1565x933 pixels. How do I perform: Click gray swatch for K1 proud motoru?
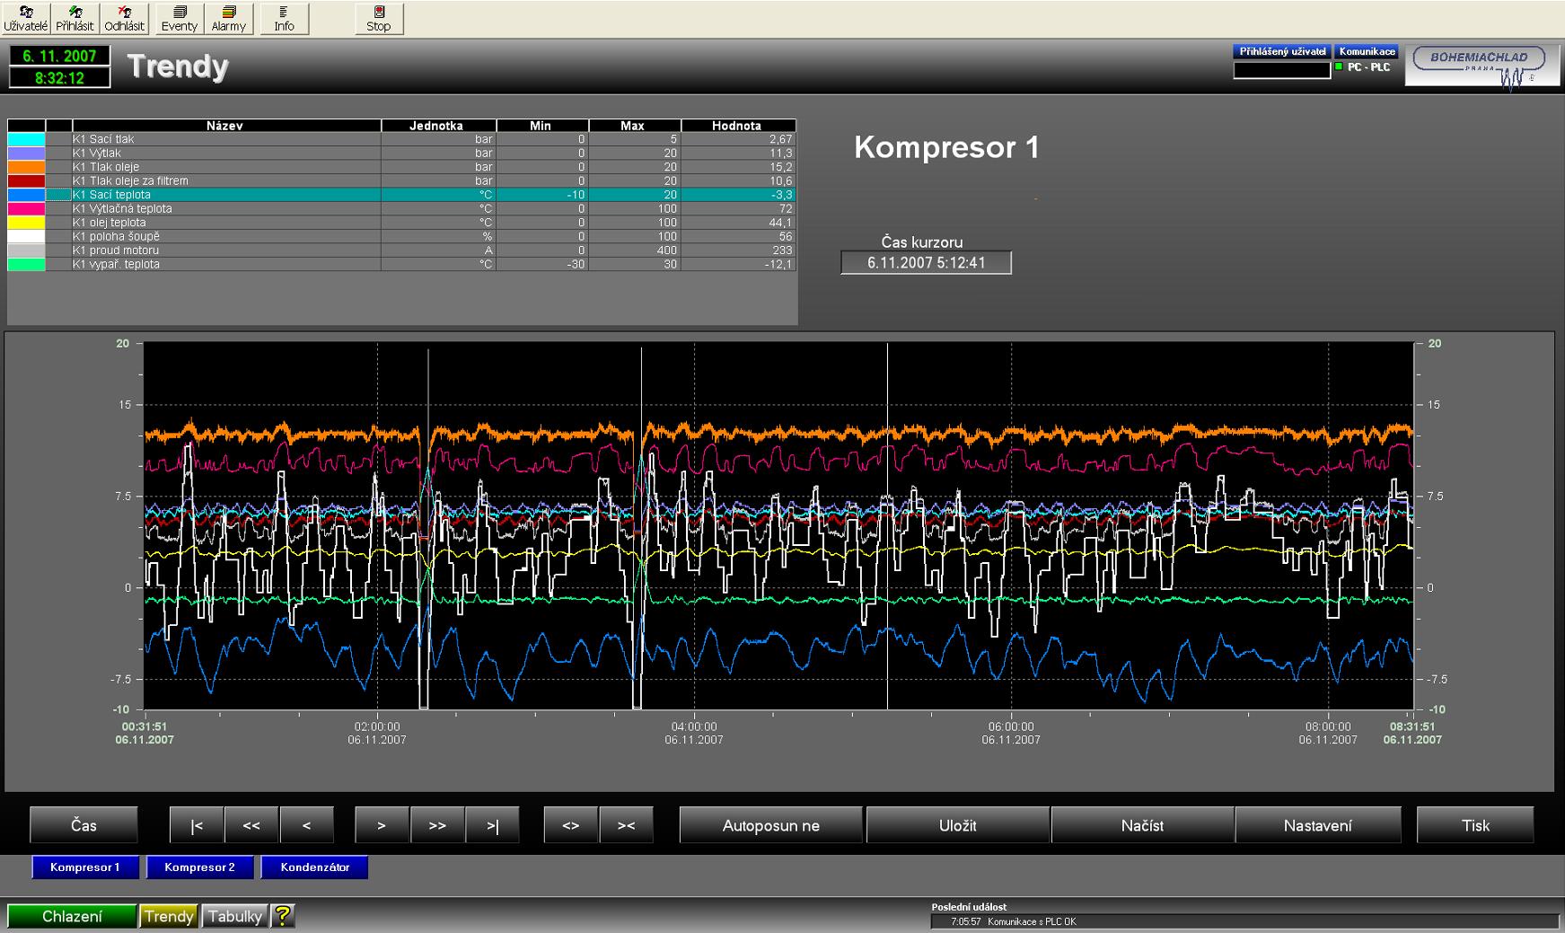coord(26,251)
